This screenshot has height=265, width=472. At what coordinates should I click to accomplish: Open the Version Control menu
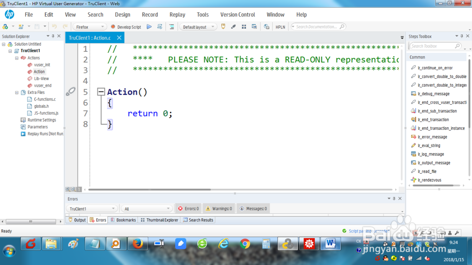237,15
